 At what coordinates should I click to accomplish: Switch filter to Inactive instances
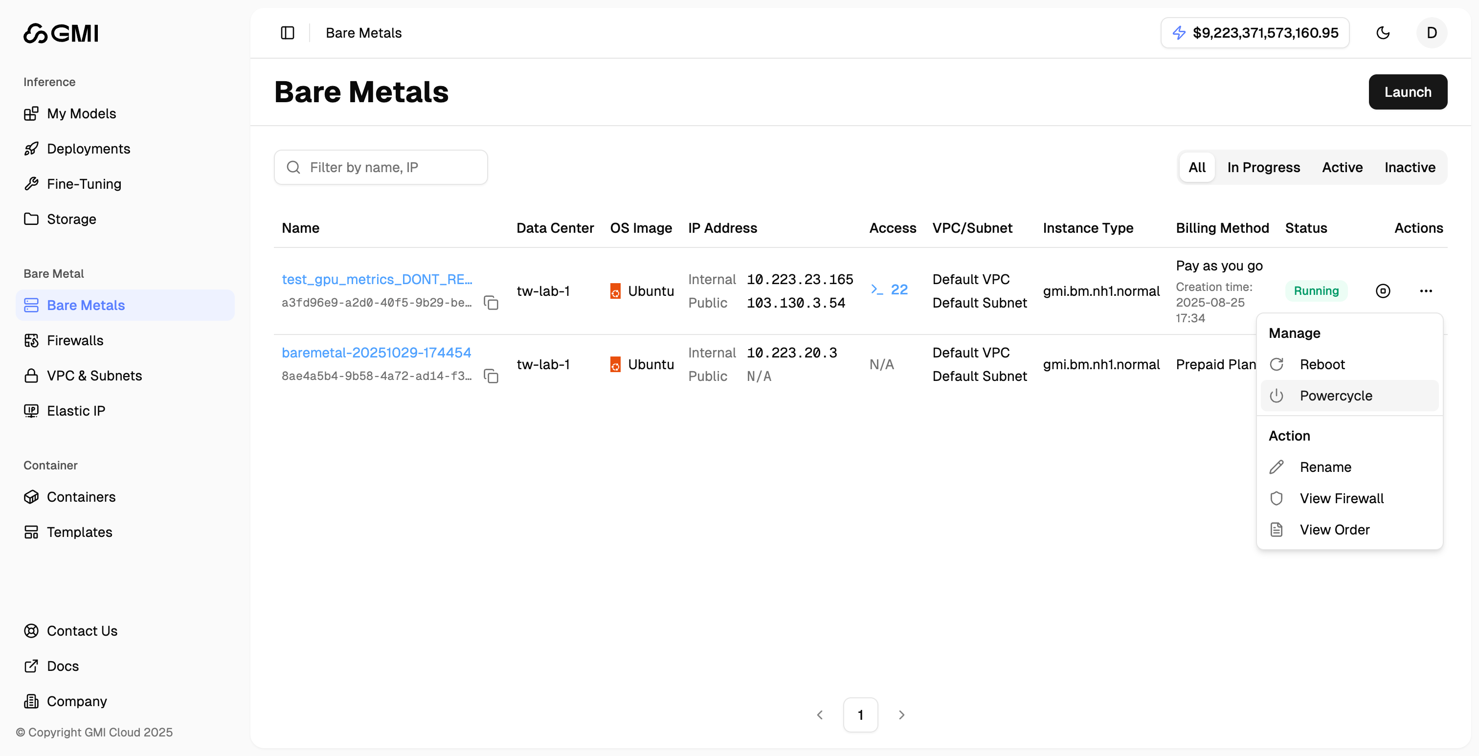1409,167
